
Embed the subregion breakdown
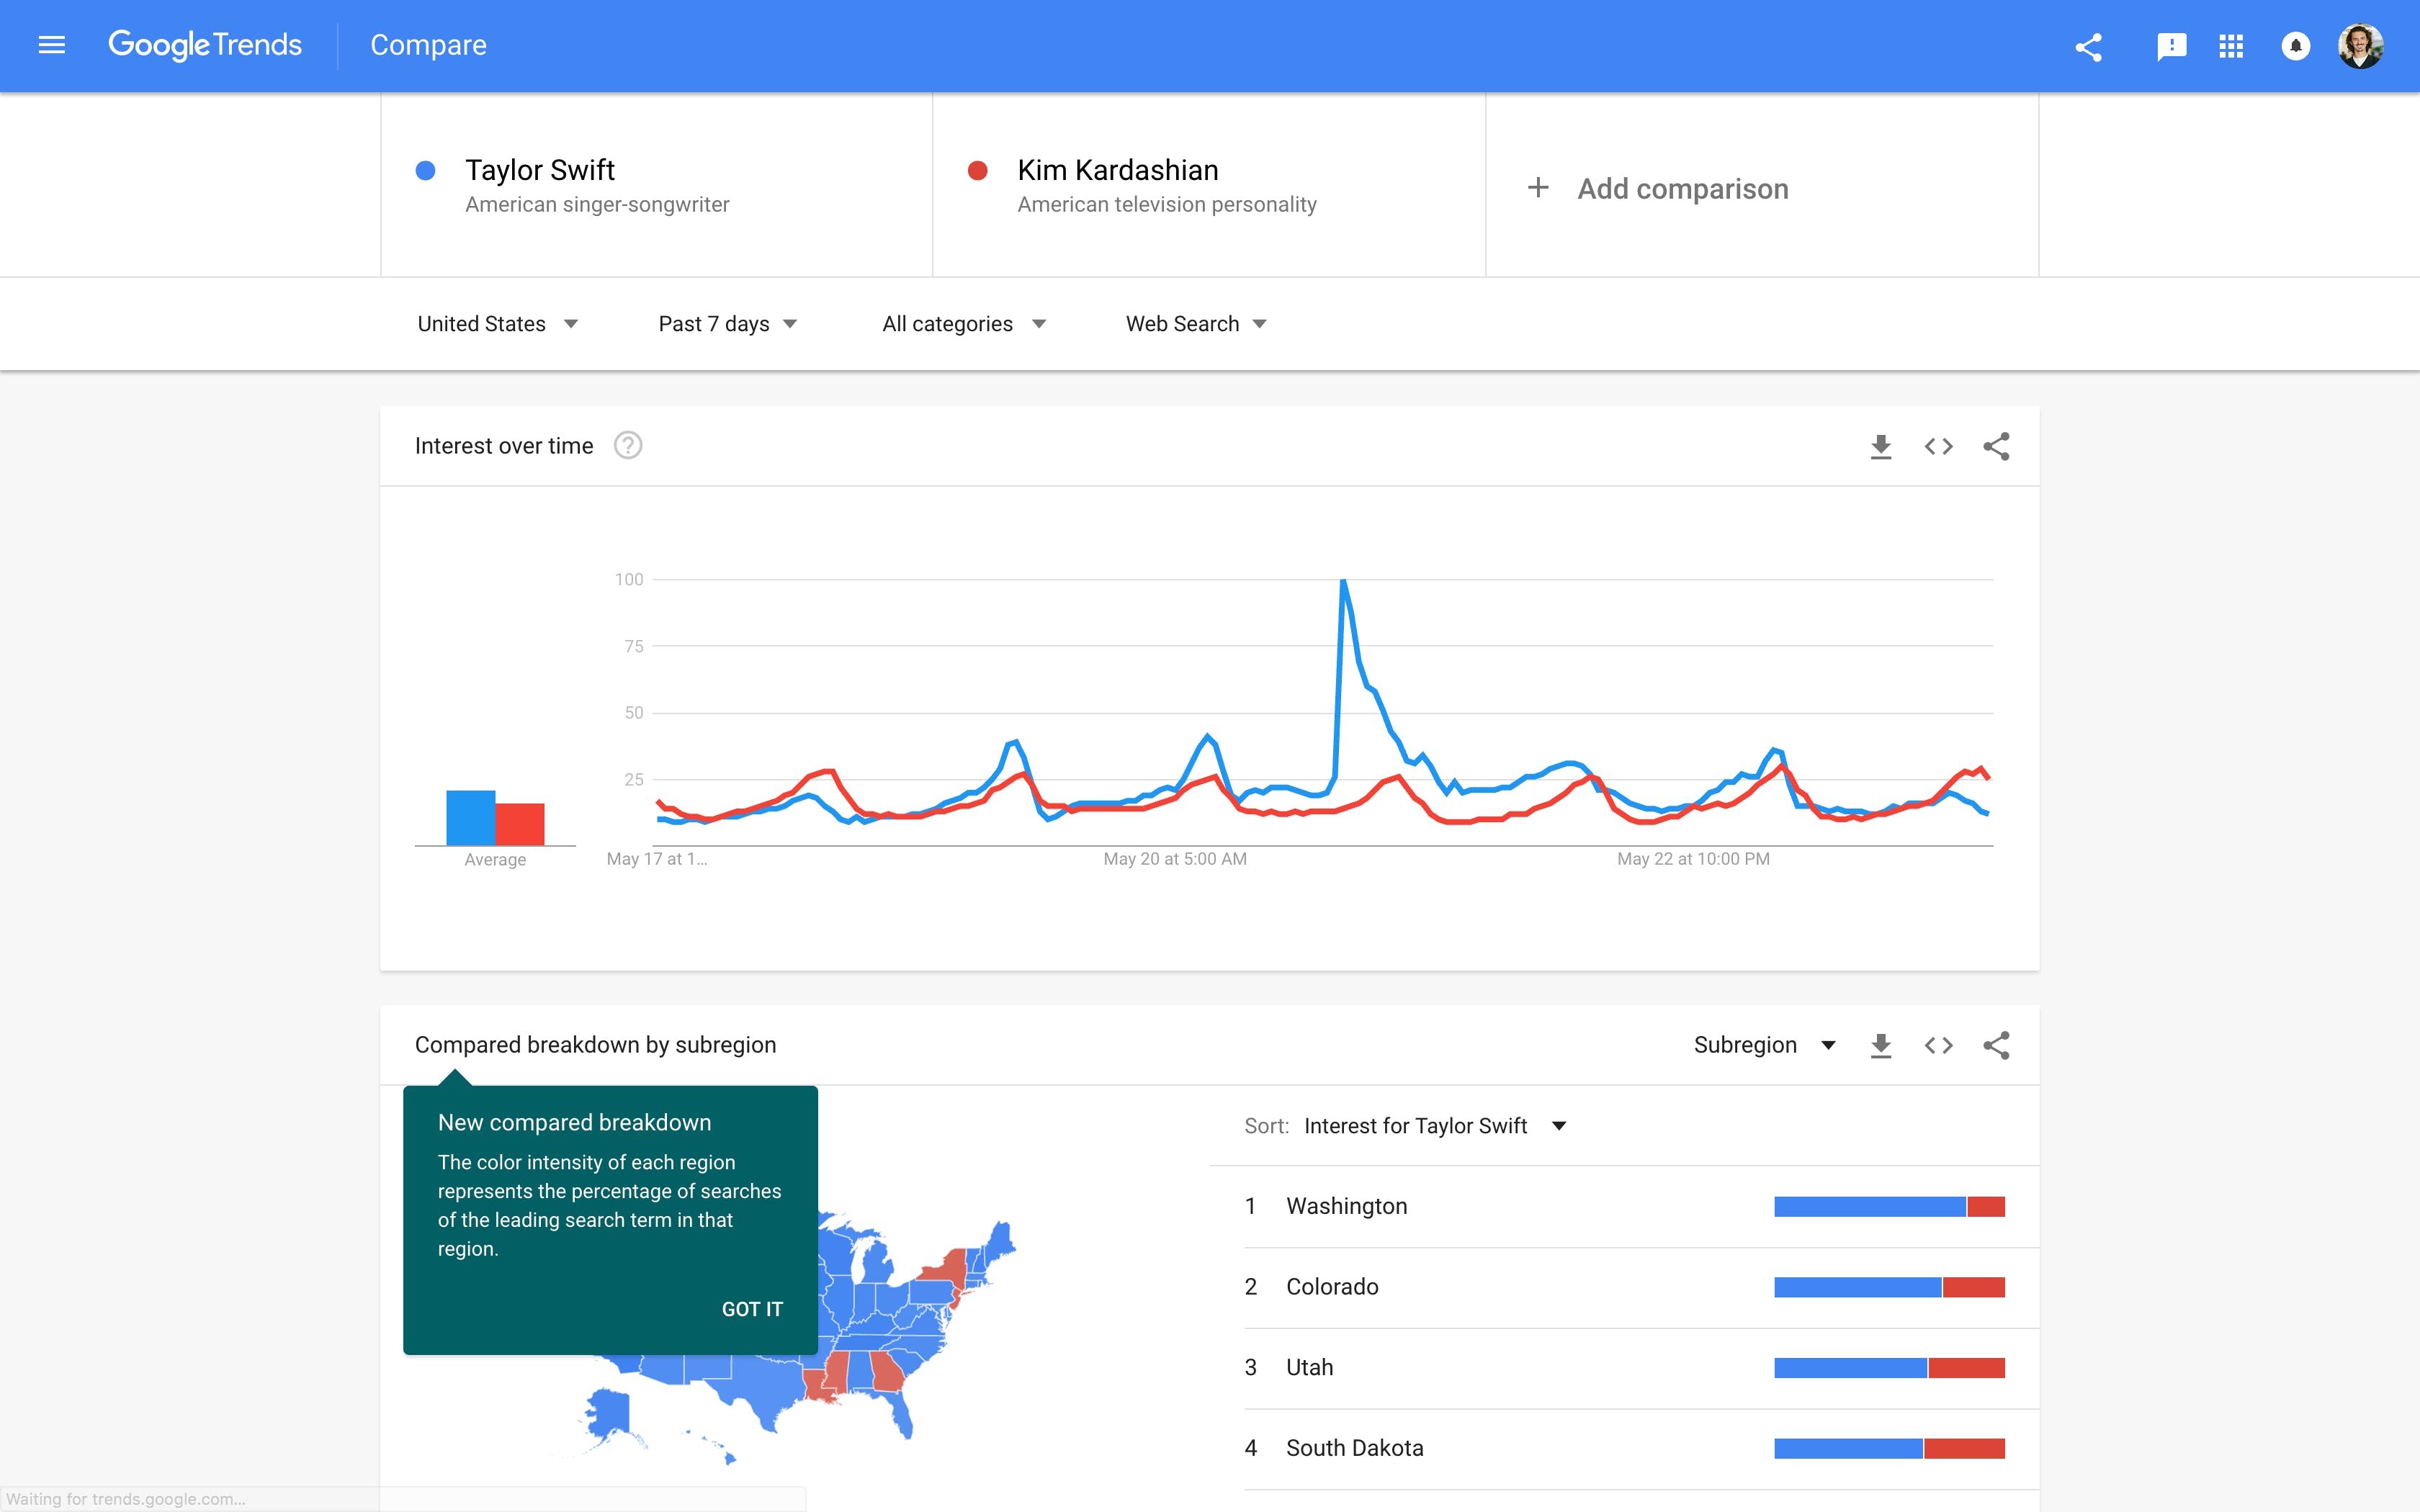pyautogui.click(x=1938, y=1045)
